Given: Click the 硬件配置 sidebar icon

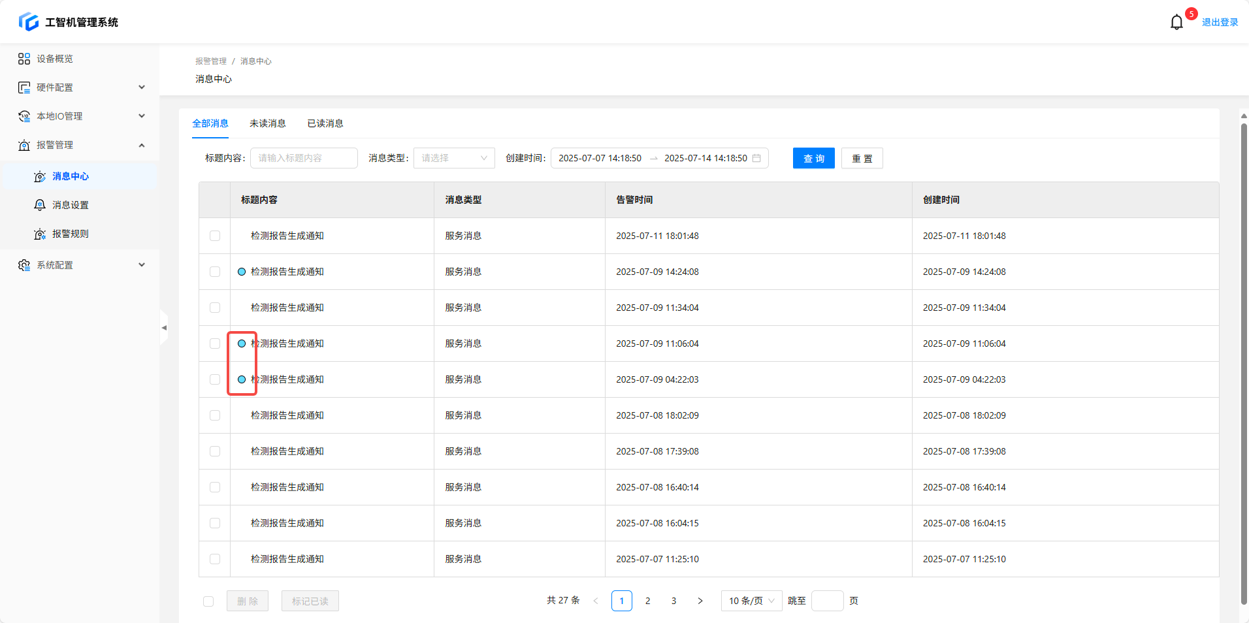Looking at the screenshot, I should click(x=24, y=88).
